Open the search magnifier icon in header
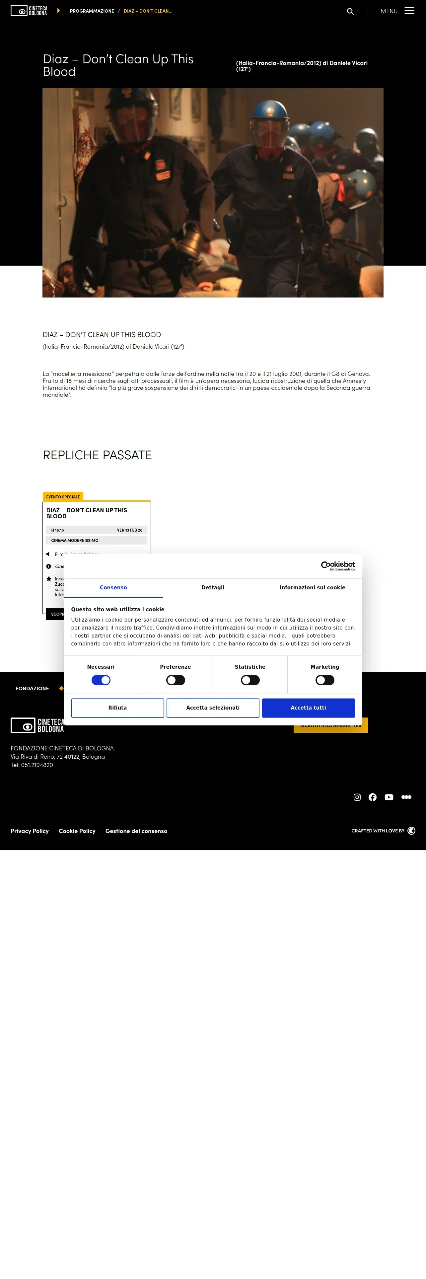426x1279 pixels. coord(350,11)
